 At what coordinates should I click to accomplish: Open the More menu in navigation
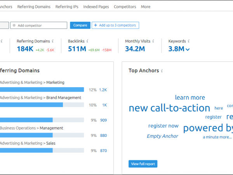(x=146, y=7)
